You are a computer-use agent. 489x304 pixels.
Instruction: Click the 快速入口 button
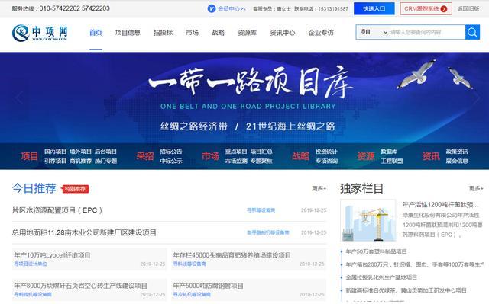[x=374, y=8]
